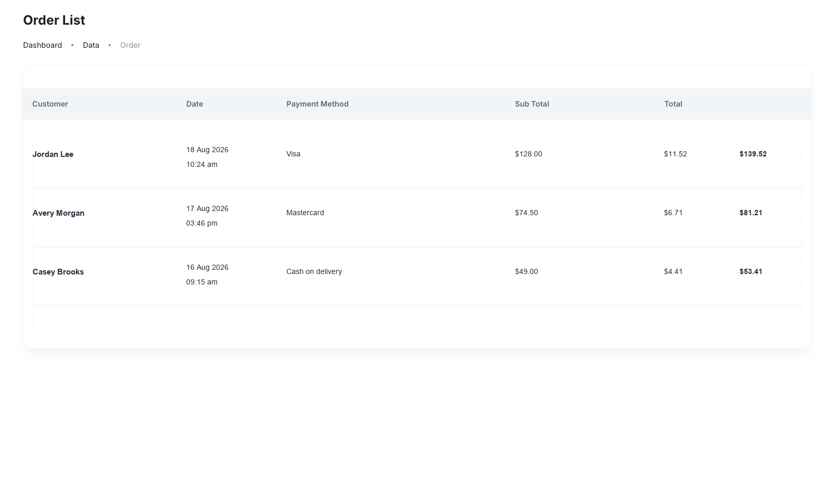
Task: Select customer Jordan Lee
Action: point(53,154)
